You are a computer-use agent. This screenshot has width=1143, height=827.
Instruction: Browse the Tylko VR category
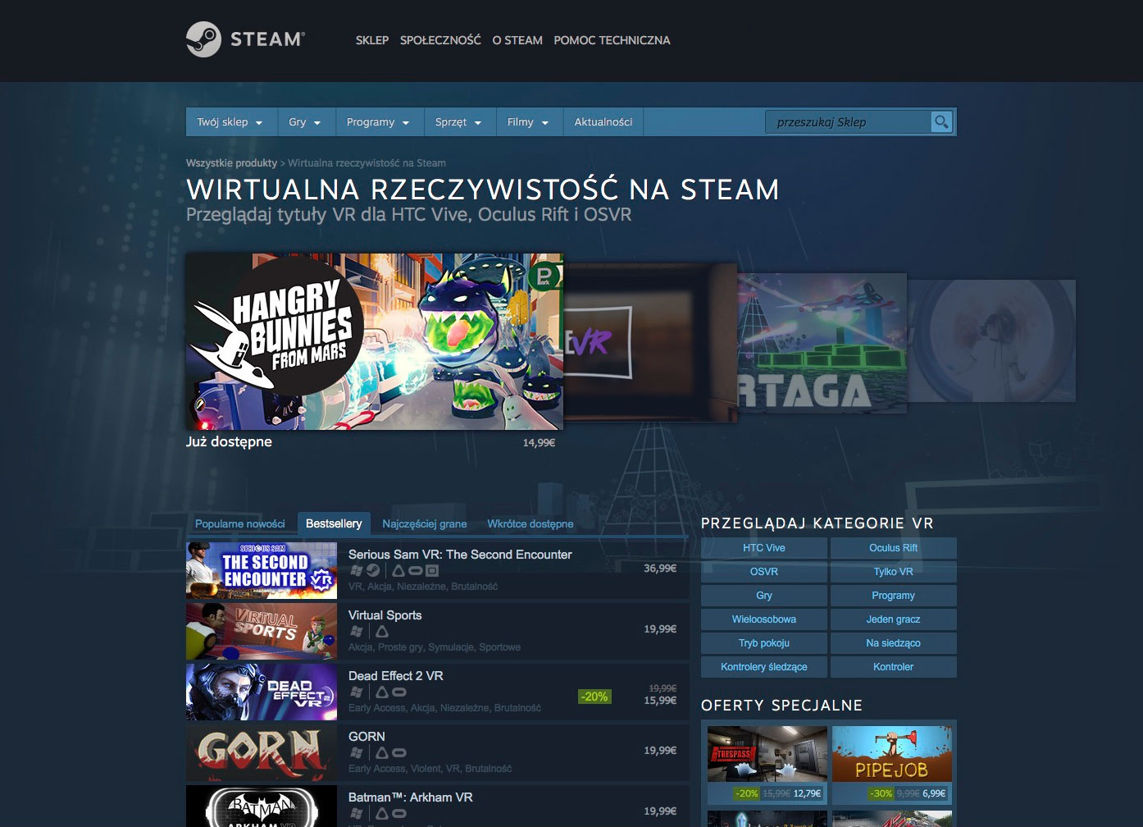tap(894, 572)
